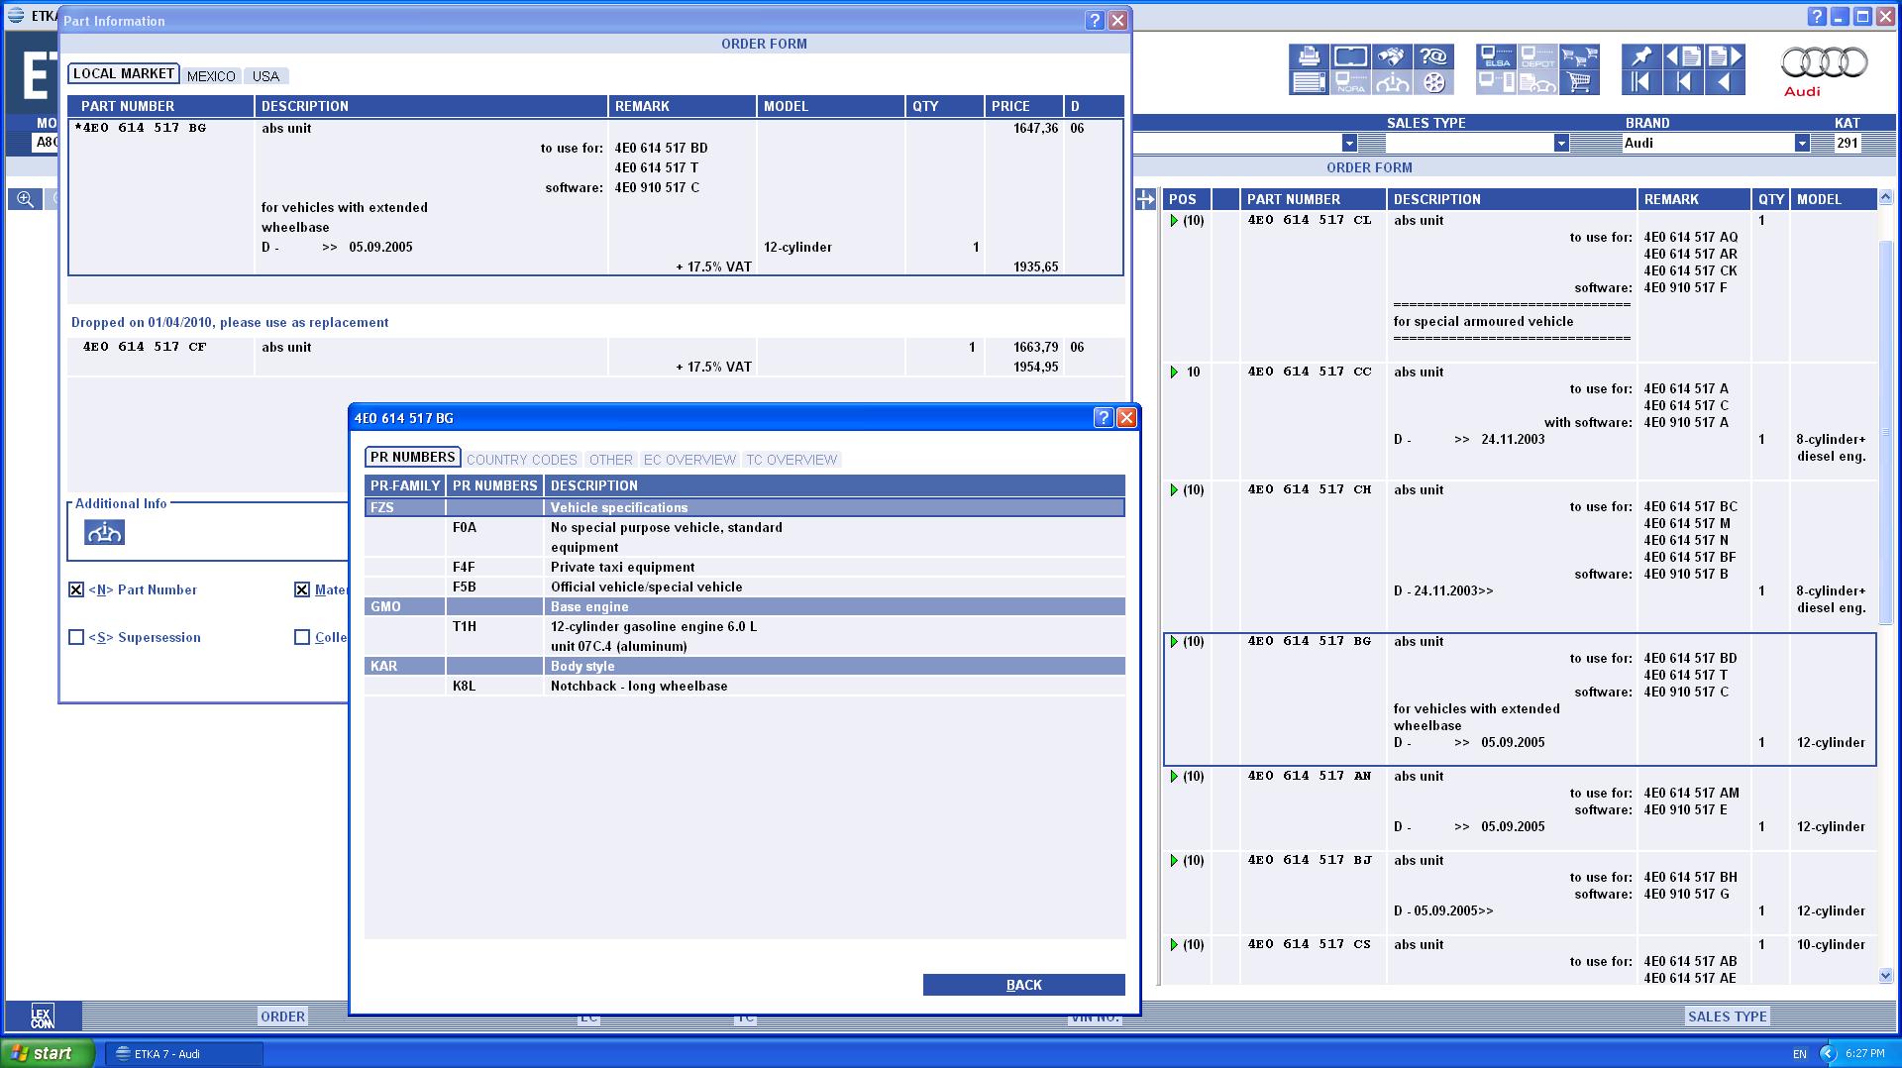
Task: Open the full-screen frame view icon
Action: point(1350,56)
